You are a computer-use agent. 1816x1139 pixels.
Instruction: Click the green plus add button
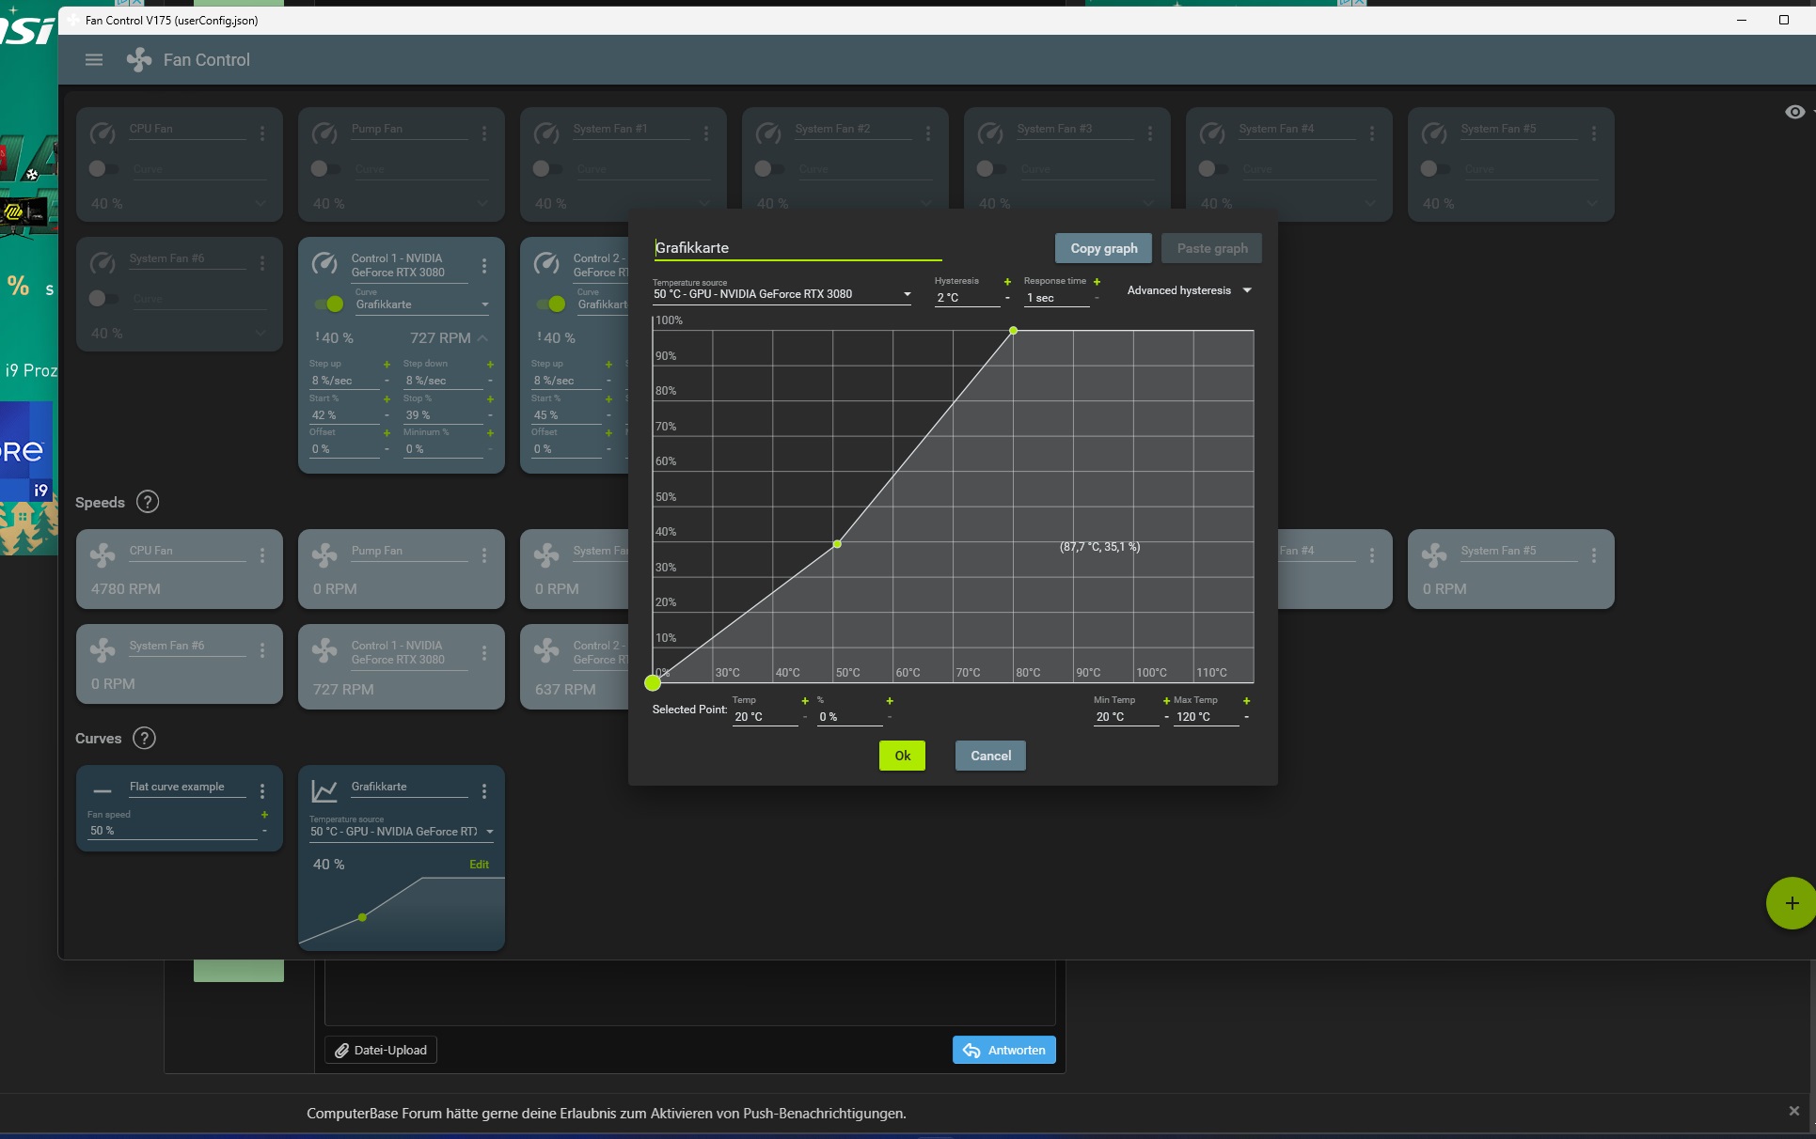1792,903
